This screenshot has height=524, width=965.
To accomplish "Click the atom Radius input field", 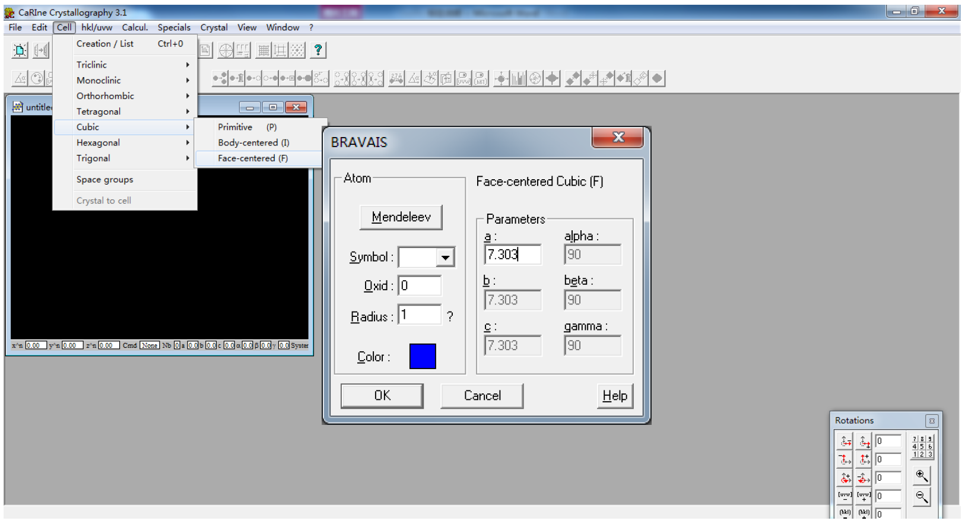I will [x=420, y=315].
